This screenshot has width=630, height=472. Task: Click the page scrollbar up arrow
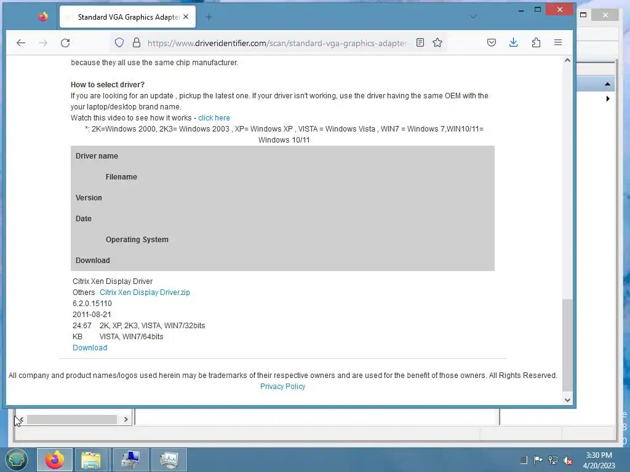(x=567, y=61)
